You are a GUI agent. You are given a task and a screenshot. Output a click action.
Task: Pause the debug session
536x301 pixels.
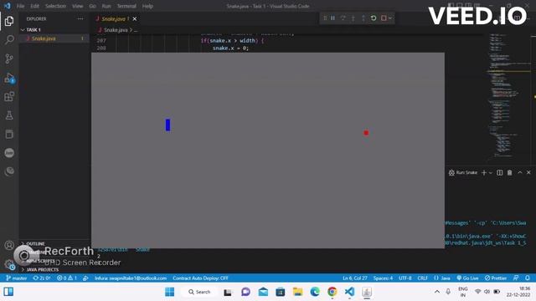click(332, 18)
